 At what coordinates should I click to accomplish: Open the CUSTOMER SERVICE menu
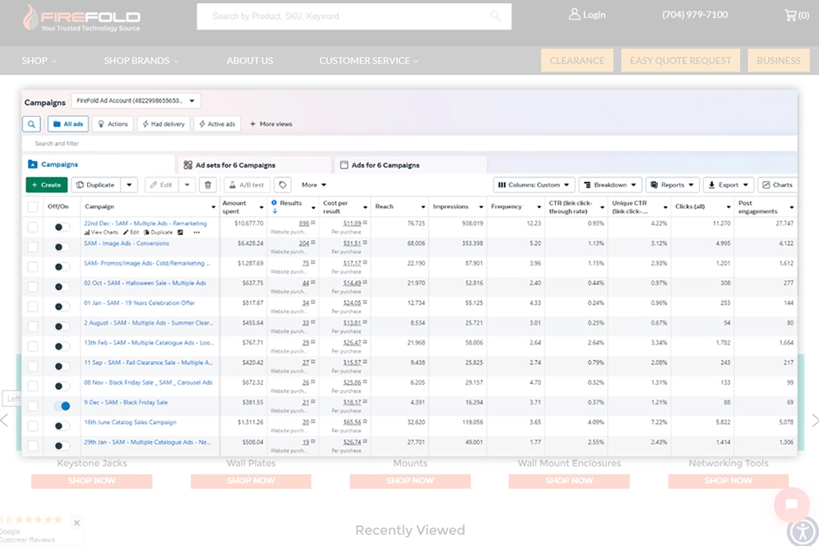coord(368,61)
